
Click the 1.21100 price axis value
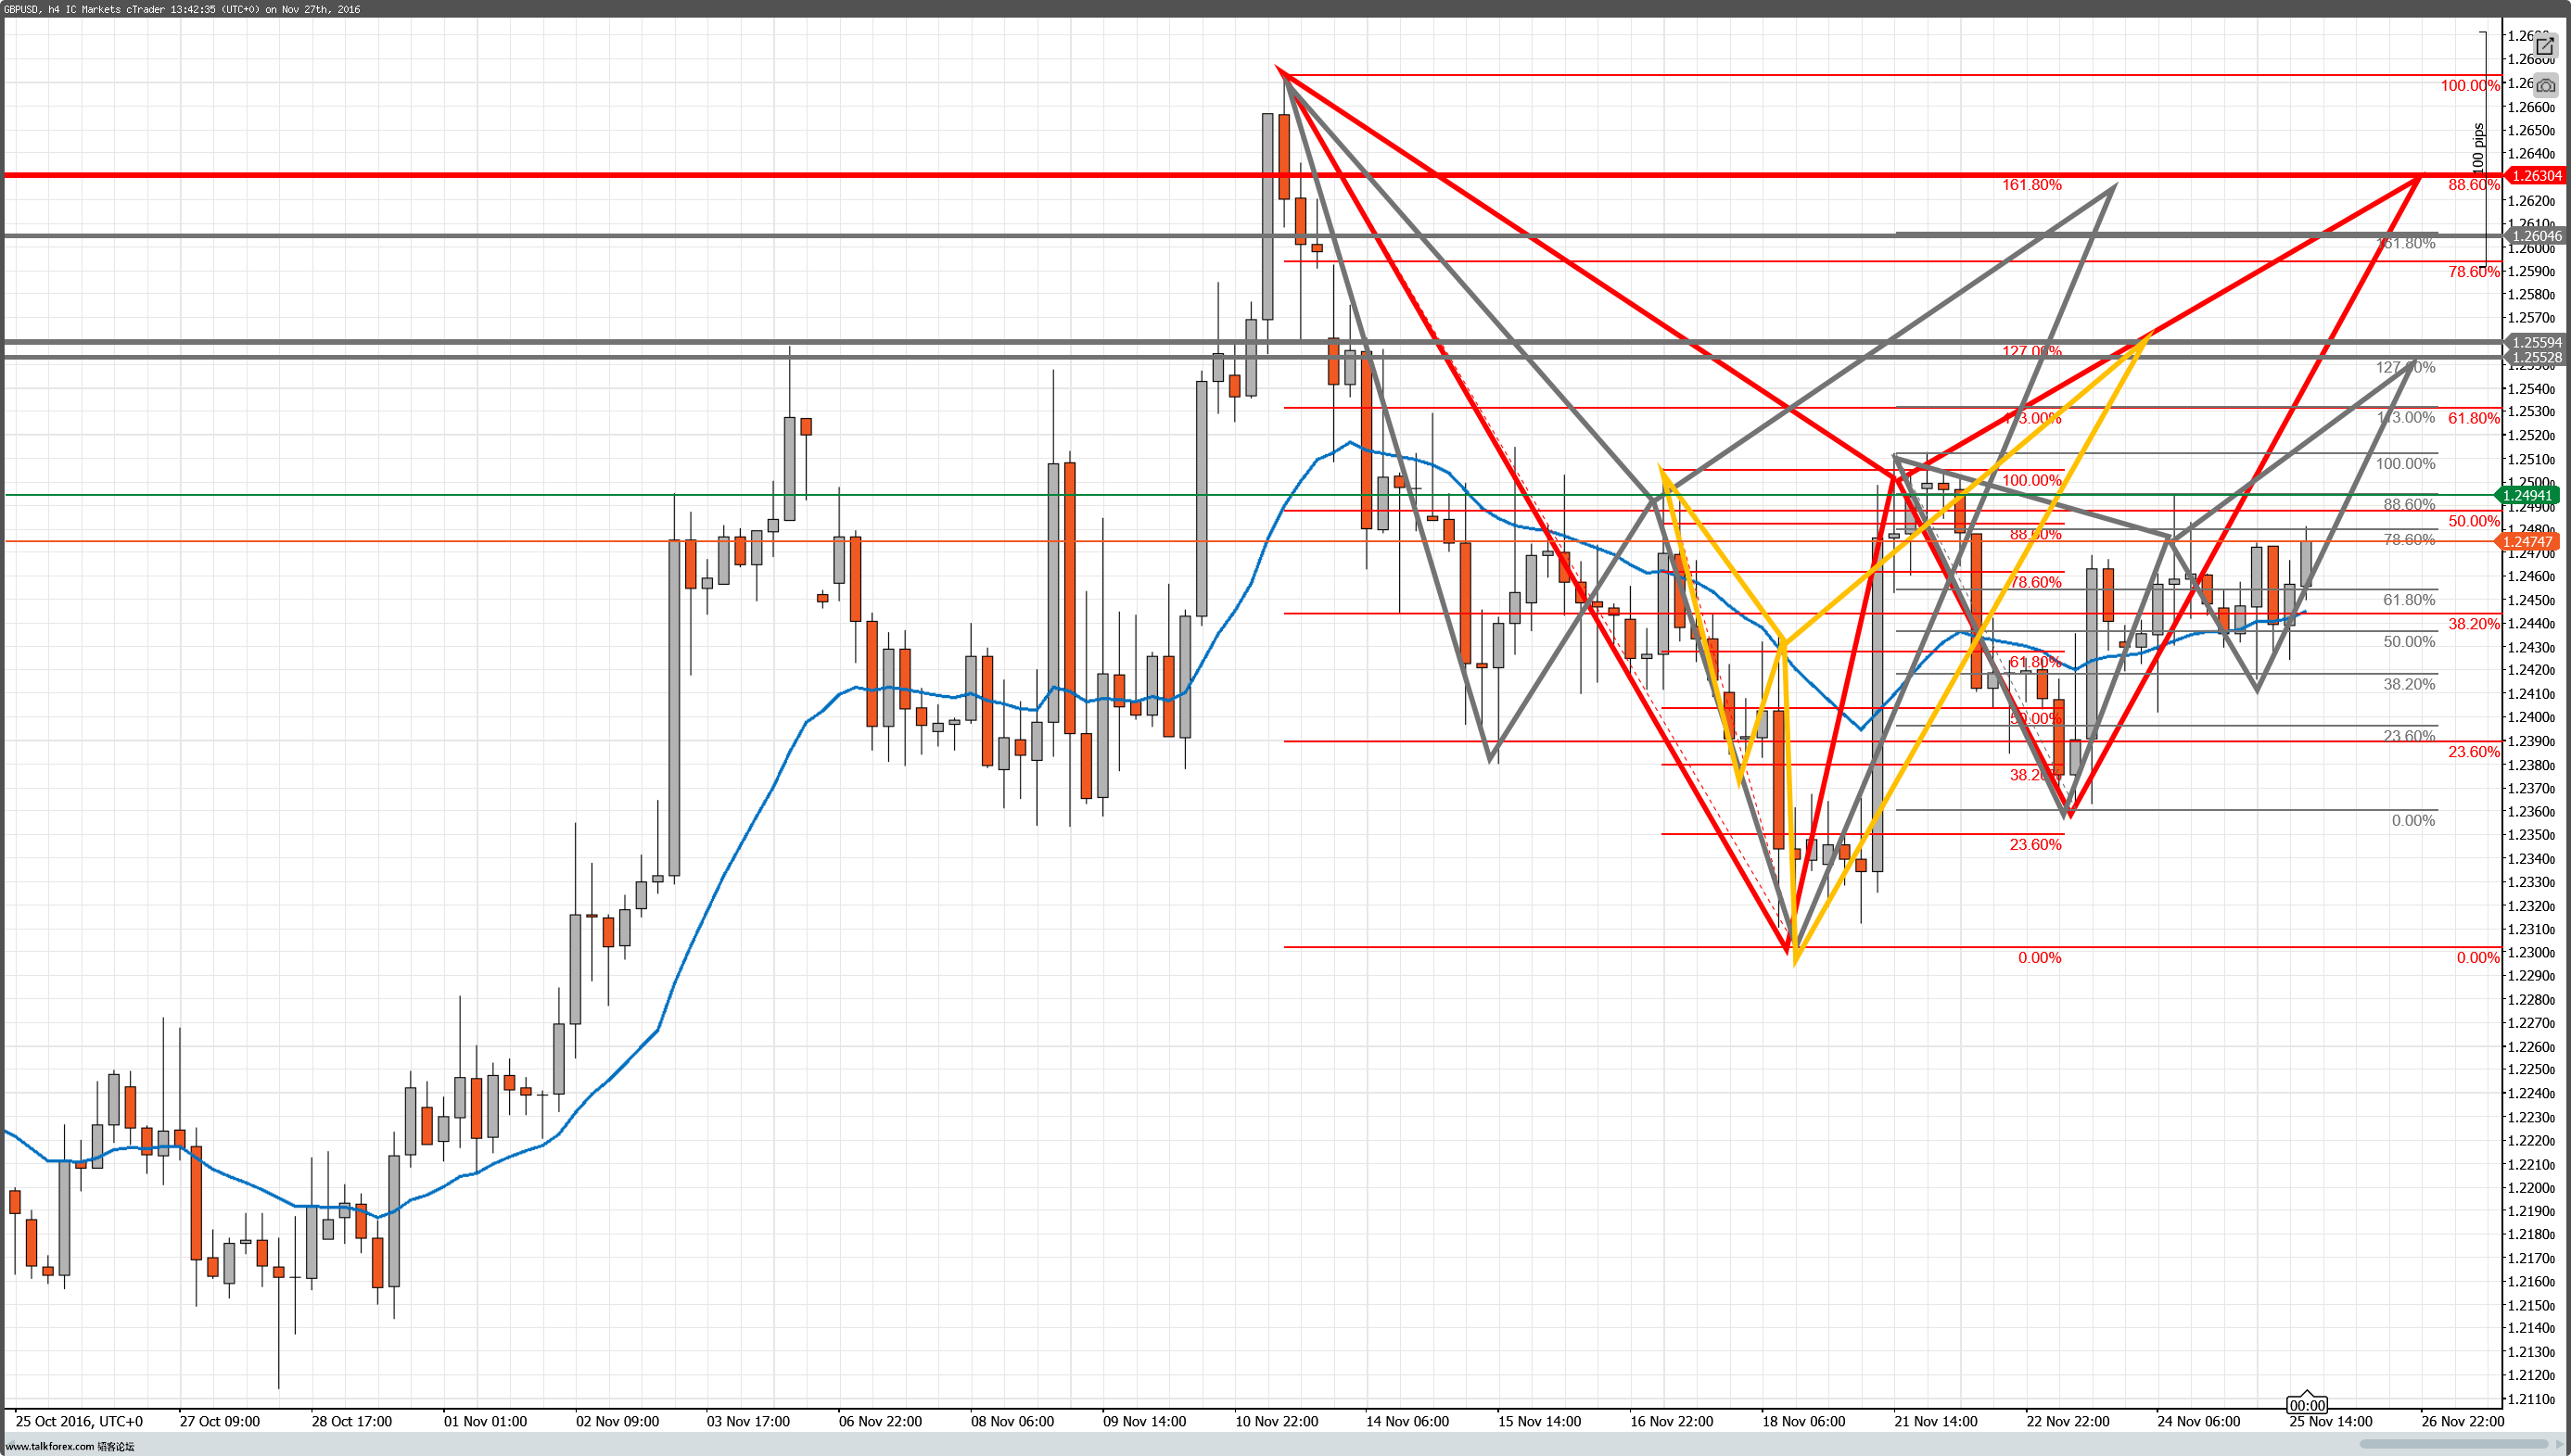pos(2531,1399)
